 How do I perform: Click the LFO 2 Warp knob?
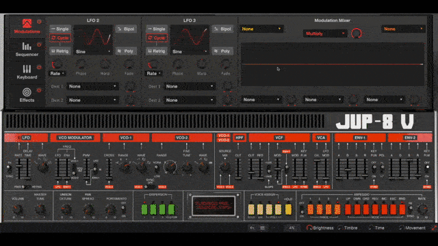[x=105, y=64]
